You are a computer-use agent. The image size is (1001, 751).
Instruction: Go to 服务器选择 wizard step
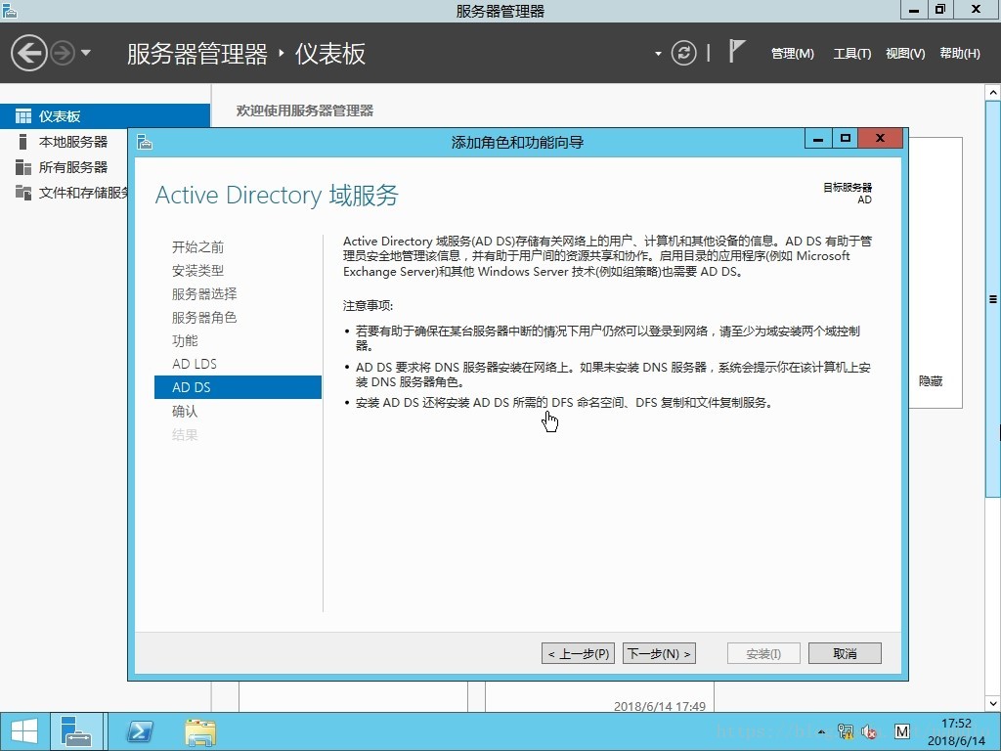point(204,293)
